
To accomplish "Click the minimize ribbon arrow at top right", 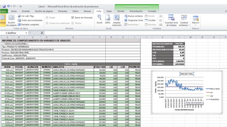I will point(226,11).
